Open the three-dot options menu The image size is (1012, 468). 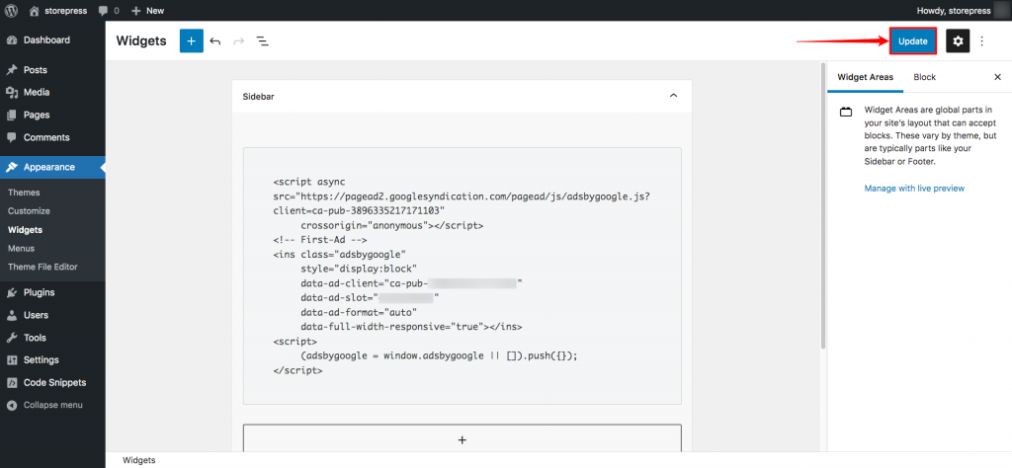tap(981, 40)
